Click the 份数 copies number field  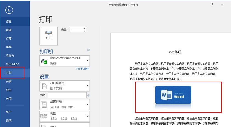click(x=76, y=30)
